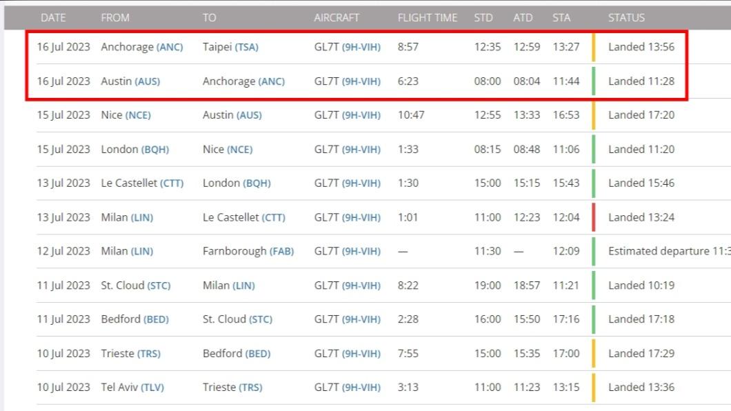
Task: Select the 'Landed 13:56' status text
Action: pos(641,47)
